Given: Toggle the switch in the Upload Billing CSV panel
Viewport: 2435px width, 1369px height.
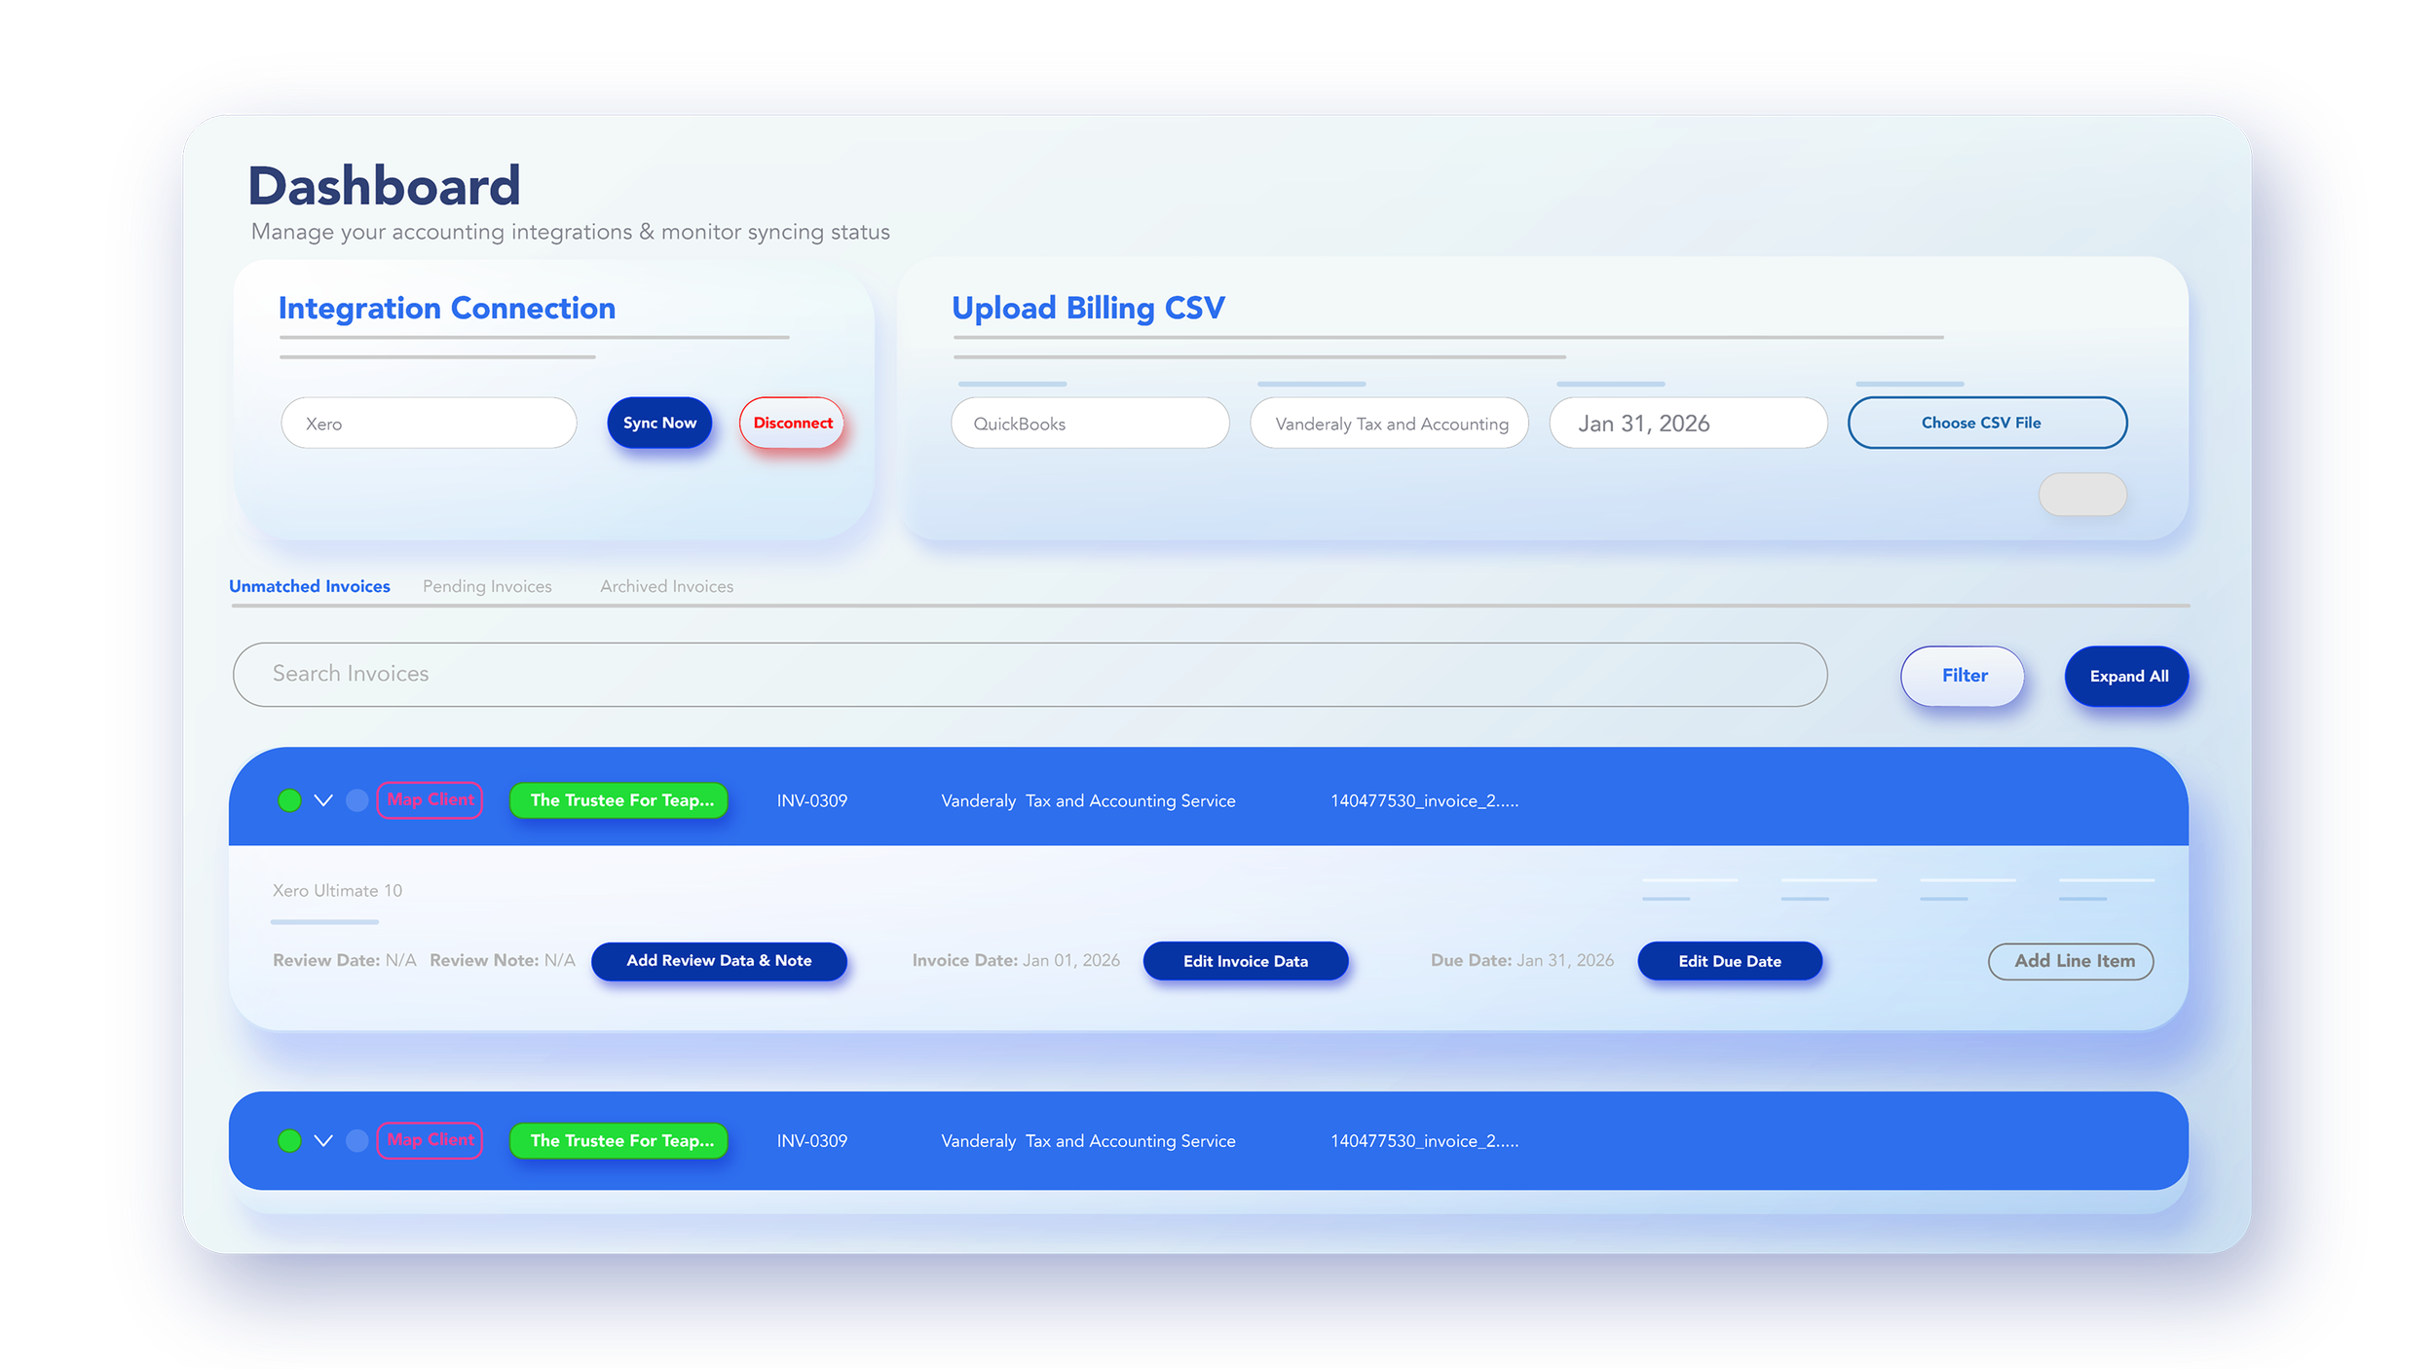Looking at the screenshot, I should coord(2083,495).
